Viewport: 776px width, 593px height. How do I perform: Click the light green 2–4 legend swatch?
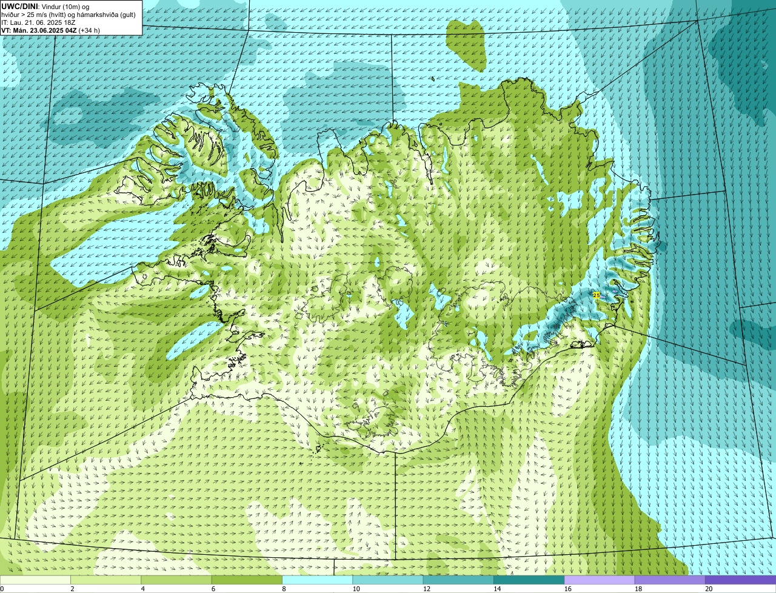[x=106, y=580]
